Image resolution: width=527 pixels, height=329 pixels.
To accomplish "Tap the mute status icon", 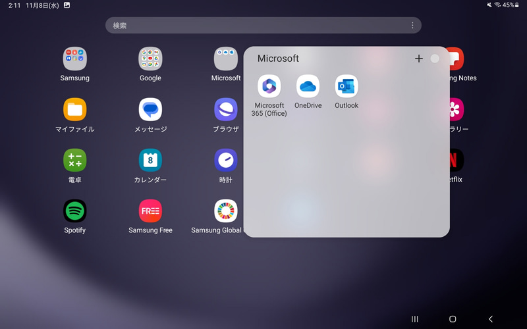I will (x=489, y=5).
